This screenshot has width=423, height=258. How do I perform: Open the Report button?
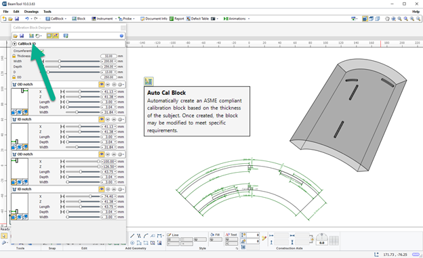coord(177,18)
